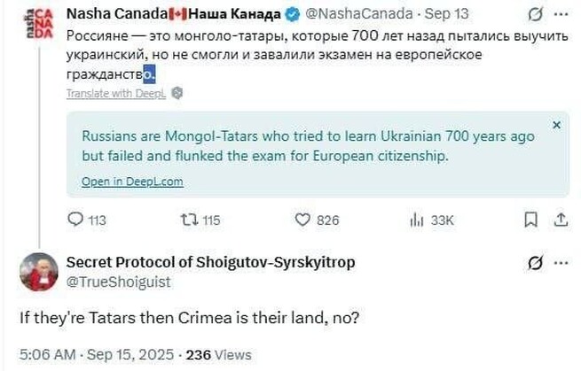View analytics showing 33K views
The width and height of the screenshot is (581, 371).
[417, 220]
